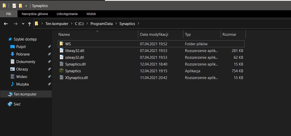
Task: Customize quick access toolbar dropdown
Action: coord(26,6)
